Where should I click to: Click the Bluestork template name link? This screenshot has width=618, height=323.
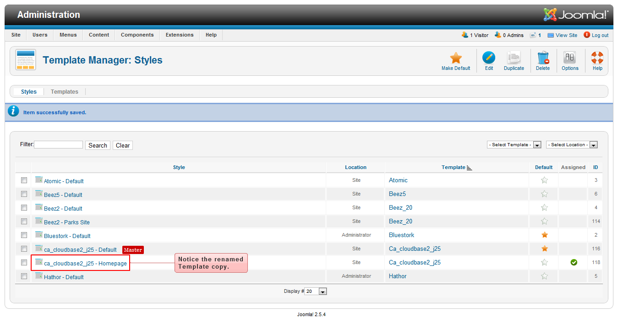[x=401, y=235]
